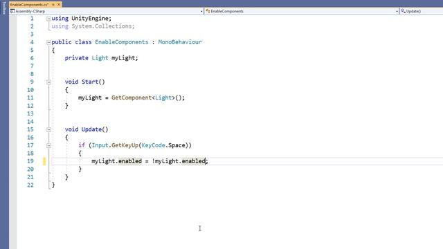Screen dimensions: 443x249
Task: Collapse the if block on line 17
Action: (48, 146)
